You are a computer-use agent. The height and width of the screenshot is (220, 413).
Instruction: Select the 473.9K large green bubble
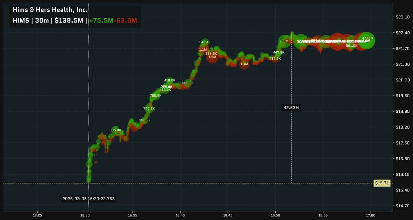click(367, 40)
